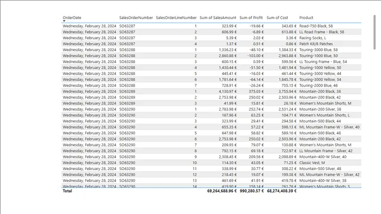Select the Touring-1000 Blue, 50 cell
This screenshot has height=214, width=381.
coord(318,56)
